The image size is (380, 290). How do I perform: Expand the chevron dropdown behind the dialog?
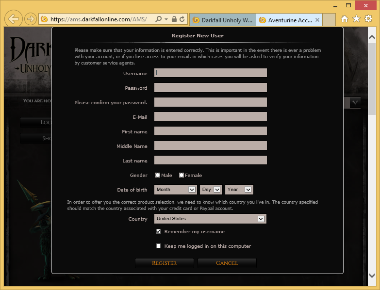coord(355,102)
